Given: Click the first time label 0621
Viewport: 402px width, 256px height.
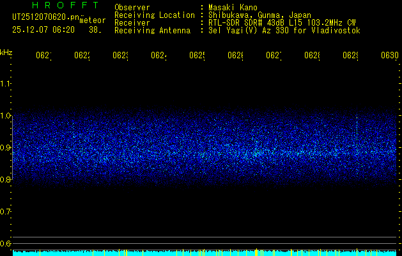Looking at the screenshot, I should [x=43, y=56].
